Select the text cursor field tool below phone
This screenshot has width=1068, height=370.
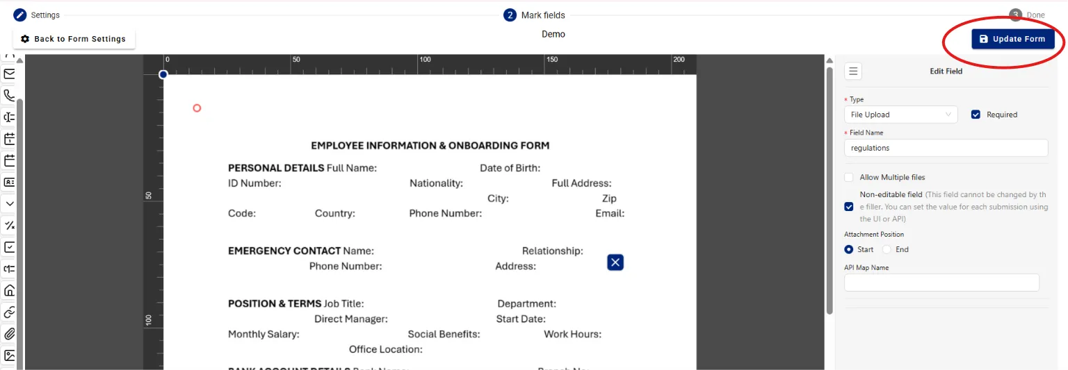tap(10, 117)
